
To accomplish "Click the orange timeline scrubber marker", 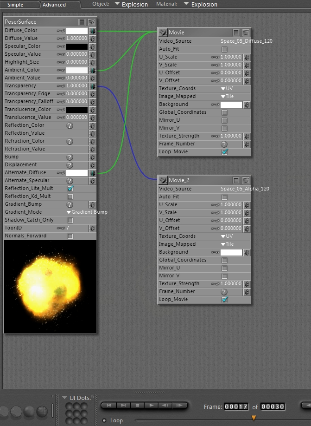I will tap(254, 418).
